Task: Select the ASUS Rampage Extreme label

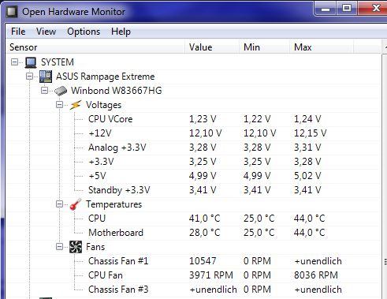Action: pos(106,77)
